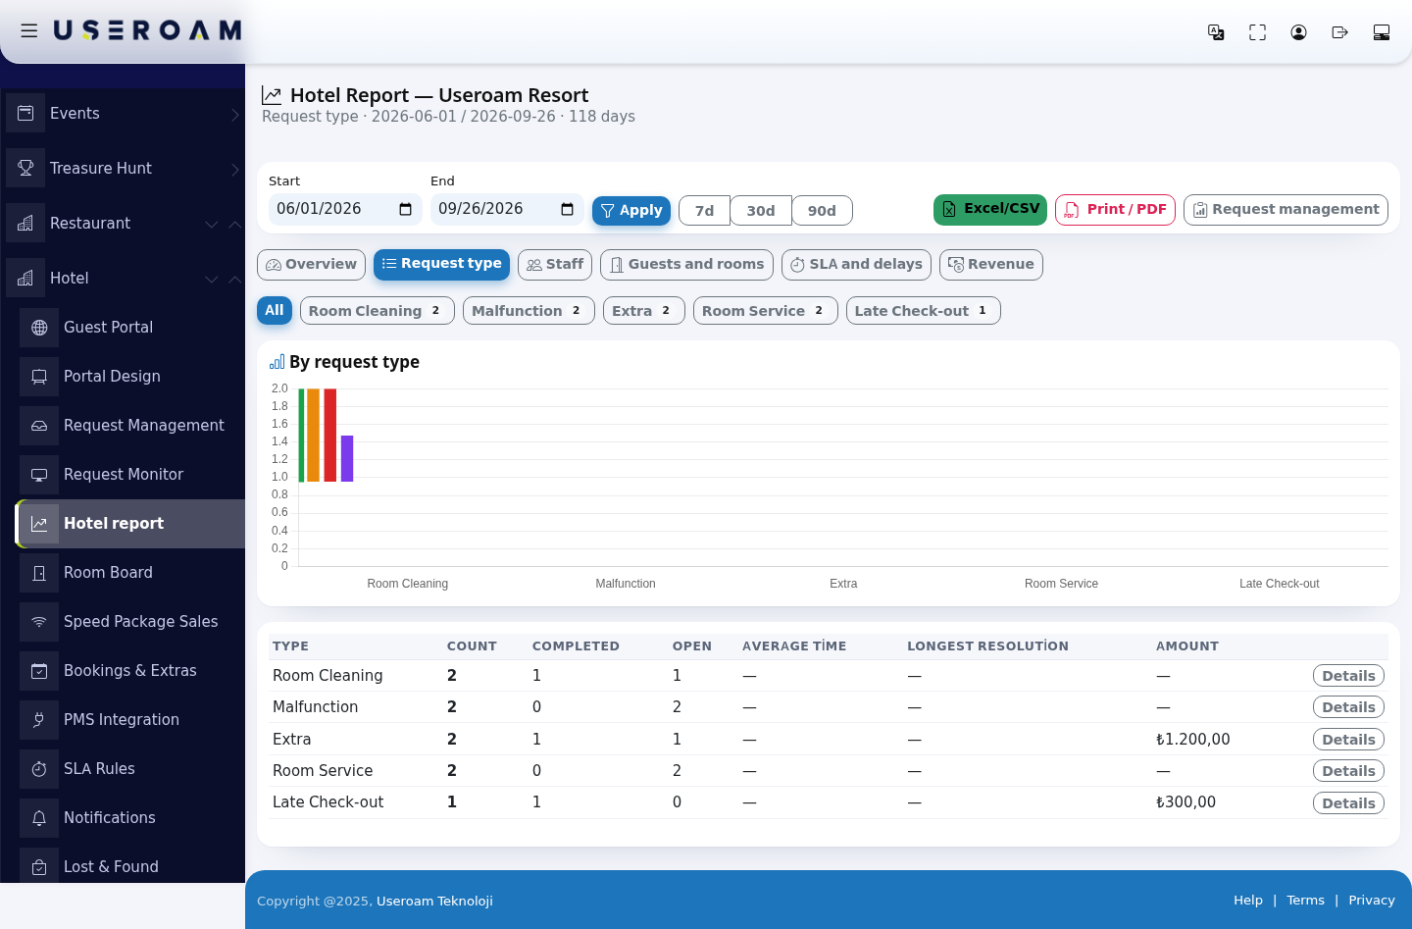1412x929 pixels.
Task: Click the Events sidebar icon
Action: coord(25,113)
